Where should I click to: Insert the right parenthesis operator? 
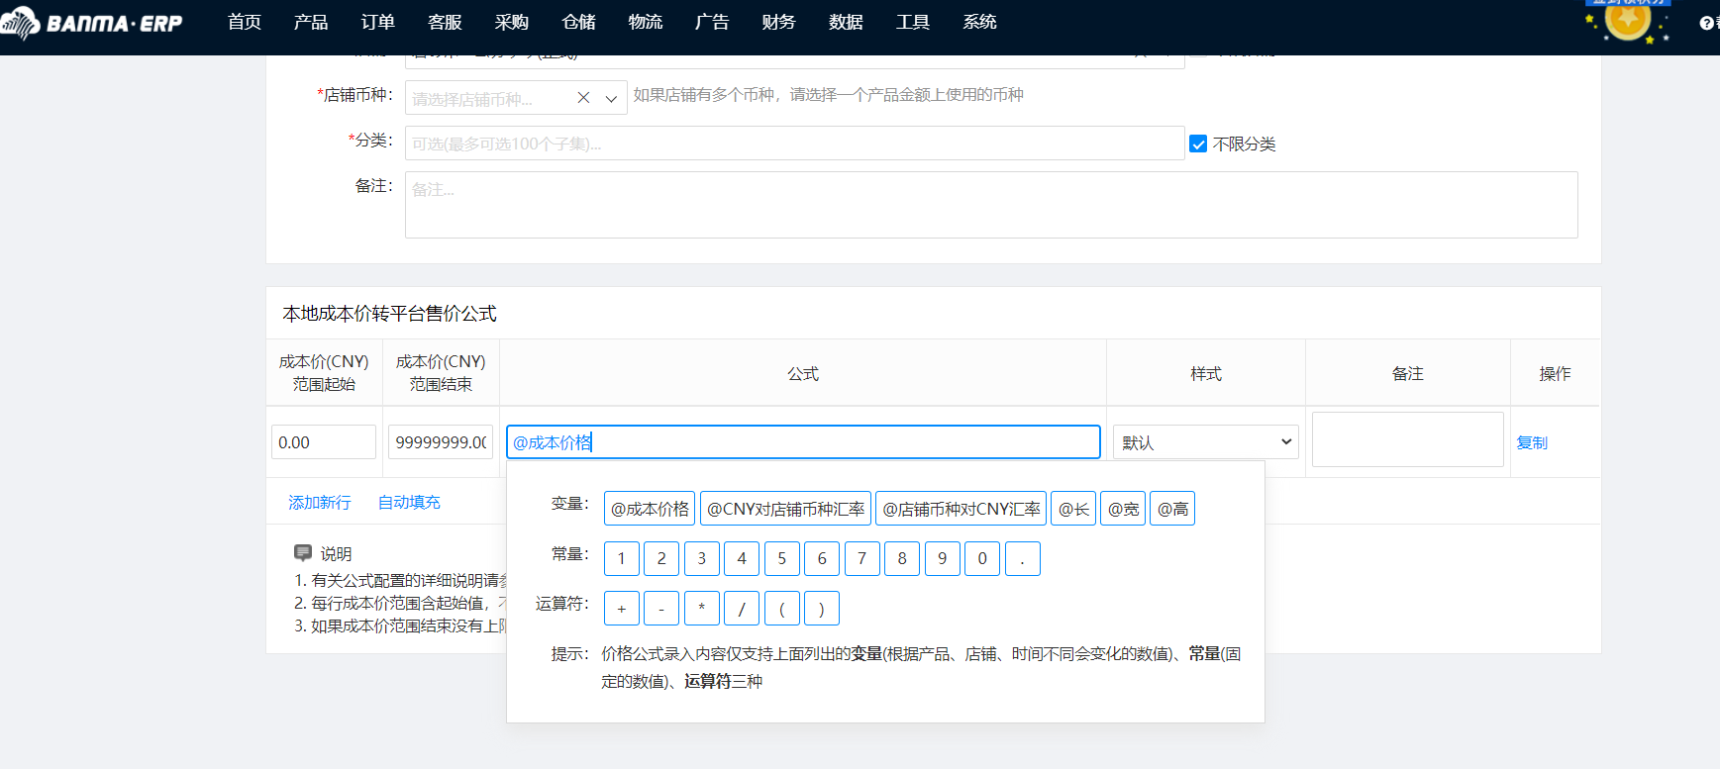822,608
